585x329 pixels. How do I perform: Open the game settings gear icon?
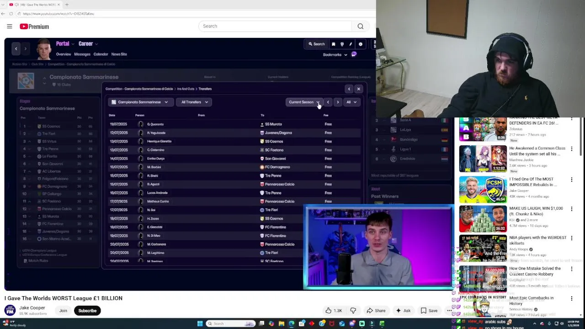[x=361, y=44]
